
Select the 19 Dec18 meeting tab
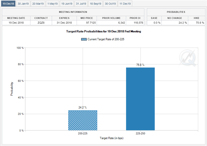pyautogui.click(x=8, y=4)
